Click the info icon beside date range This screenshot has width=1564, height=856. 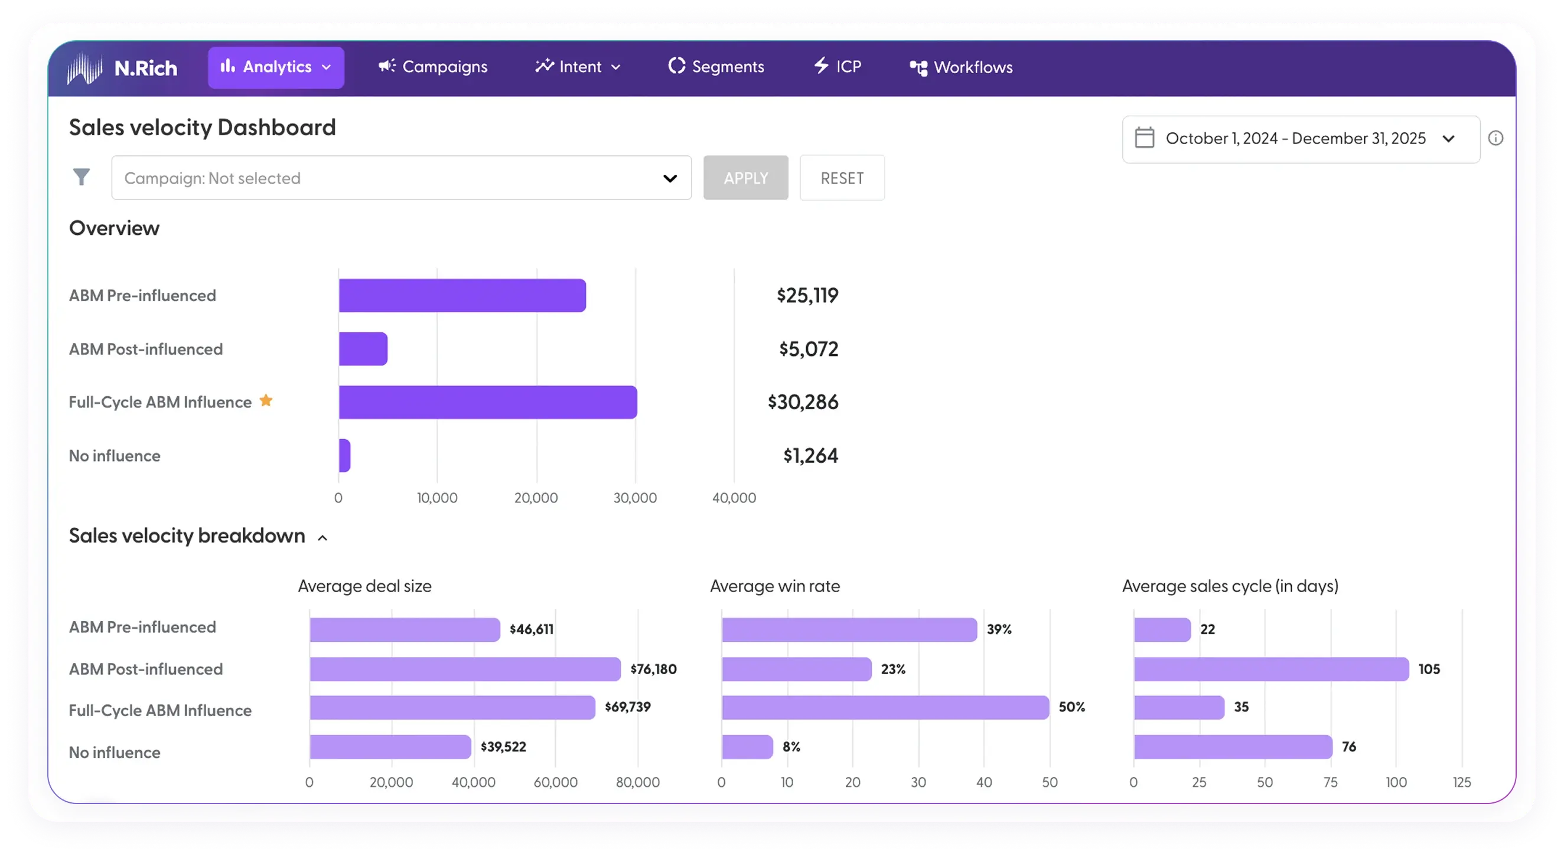click(1495, 138)
